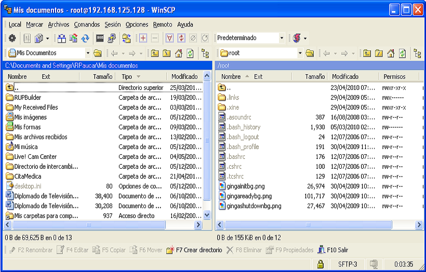The height and width of the screenshot is (272, 426).
Task: Open the Remoto menu
Action: pos(163,24)
